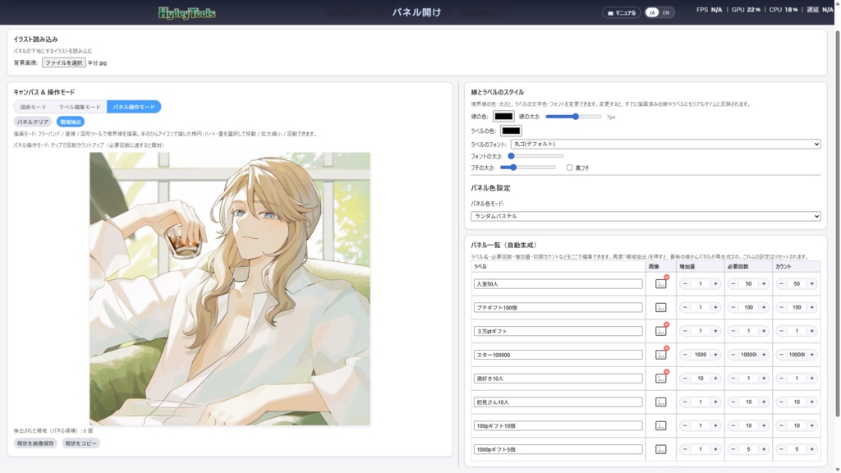Open the パネル色モード dropdown
This screenshot has width=841, height=473.
click(646, 216)
